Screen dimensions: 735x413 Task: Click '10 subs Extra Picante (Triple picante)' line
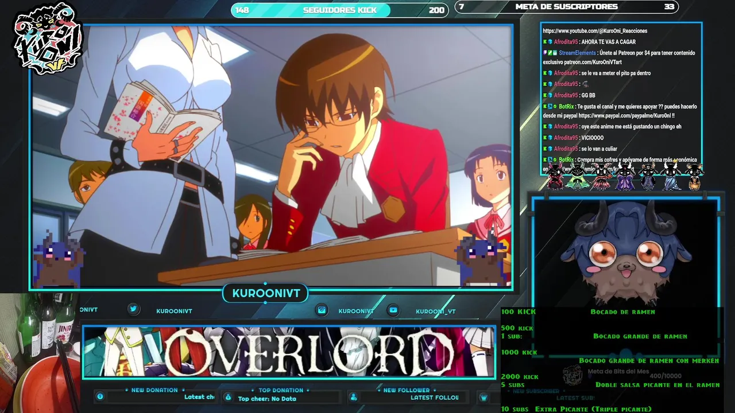(x=576, y=409)
